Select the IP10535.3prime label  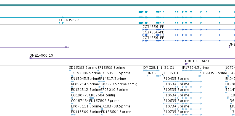[176, 89]
